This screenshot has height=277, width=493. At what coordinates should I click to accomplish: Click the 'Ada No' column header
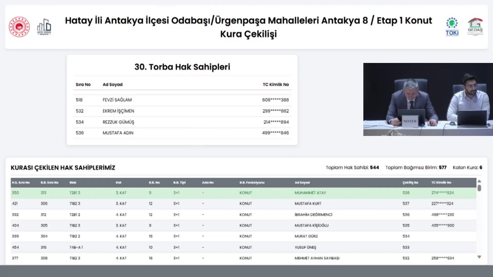(208, 183)
